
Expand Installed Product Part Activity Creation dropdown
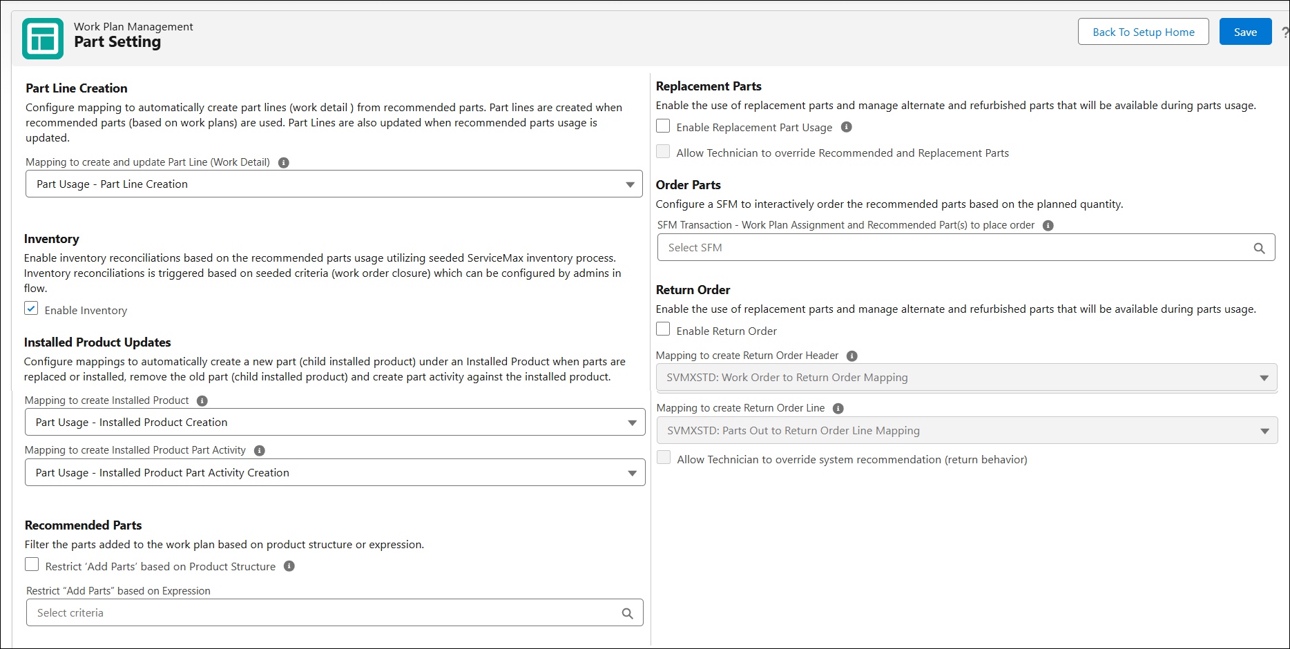pyautogui.click(x=335, y=473)
